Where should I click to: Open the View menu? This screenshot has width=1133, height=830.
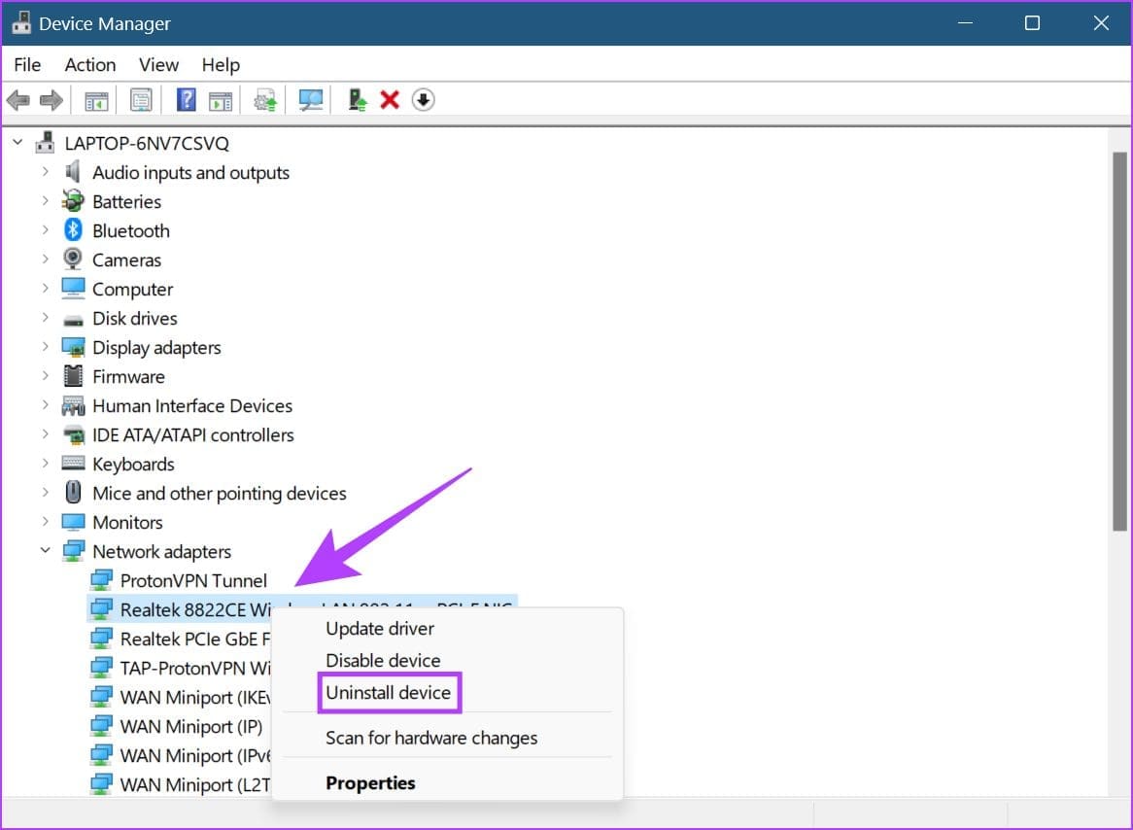pyautogui.click(x=158, y=65)
